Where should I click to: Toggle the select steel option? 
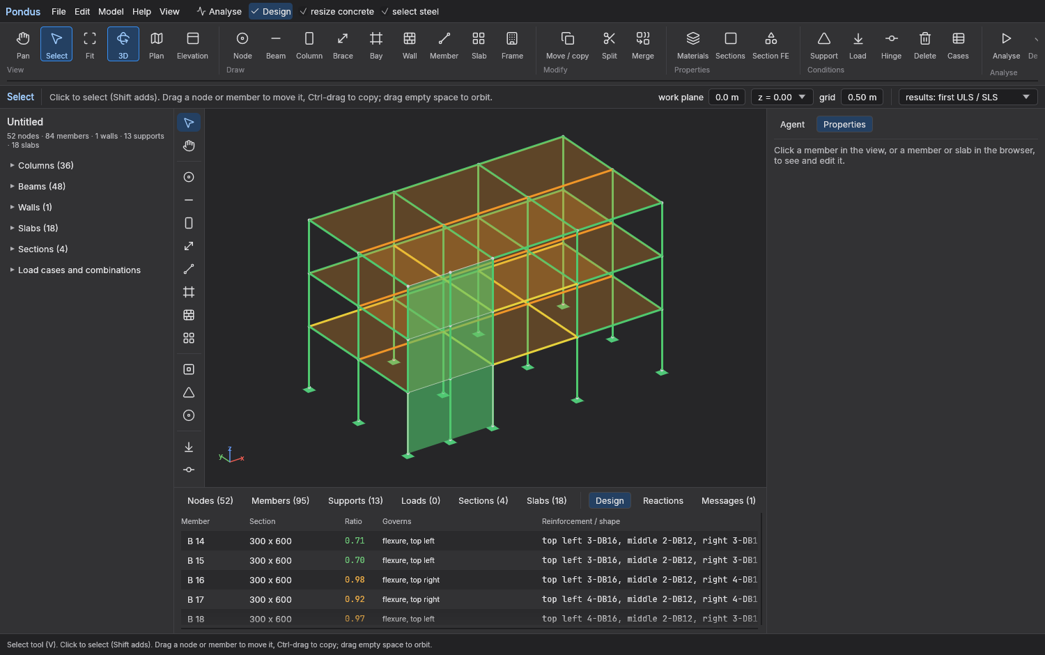pos(410,11)
